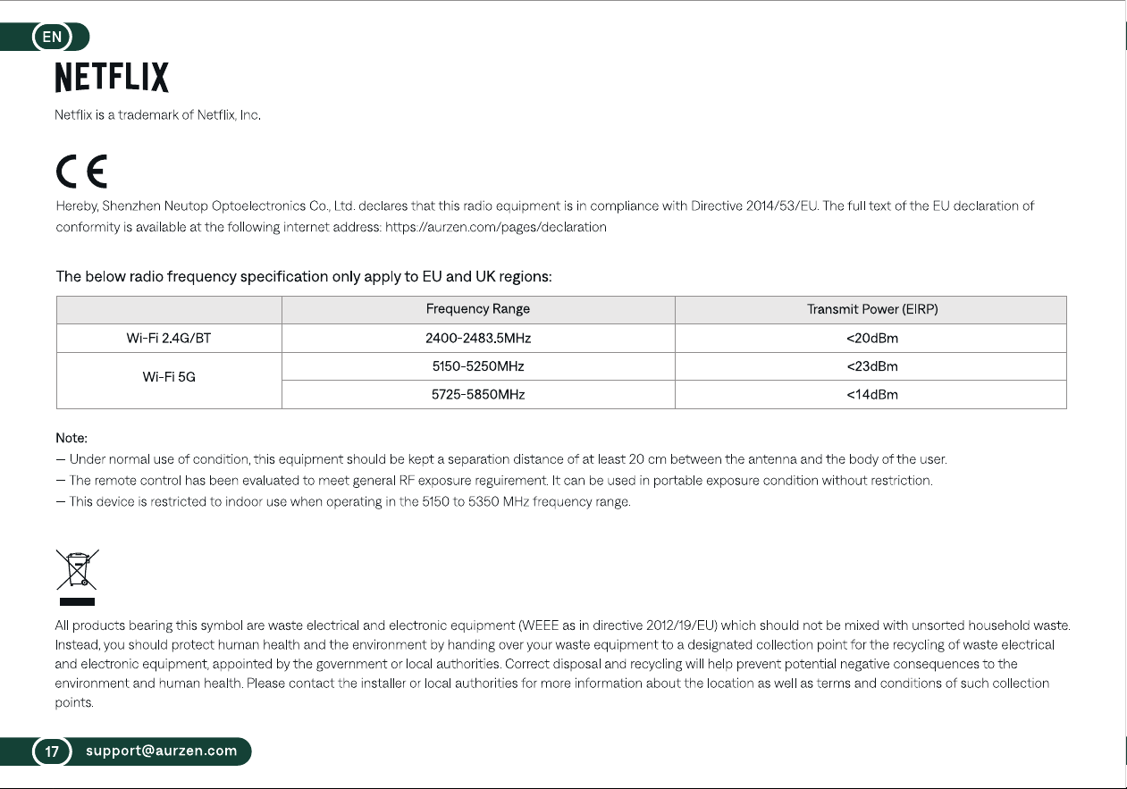Click the Netflix logo
The height and width of the screenshot is (789, 1127).
112,77
